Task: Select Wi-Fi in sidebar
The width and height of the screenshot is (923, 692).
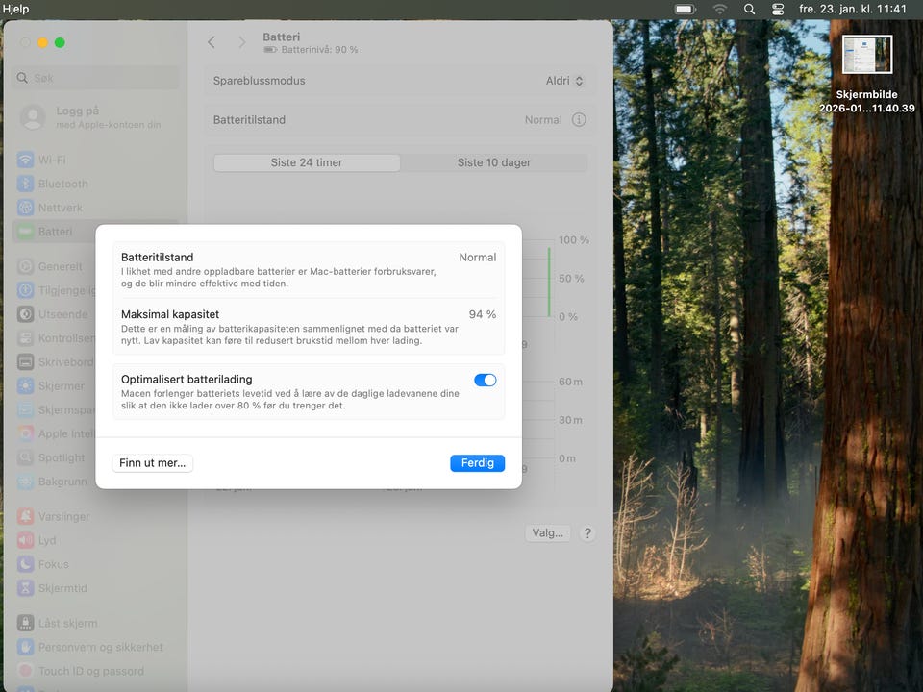Action: [95, 161]
